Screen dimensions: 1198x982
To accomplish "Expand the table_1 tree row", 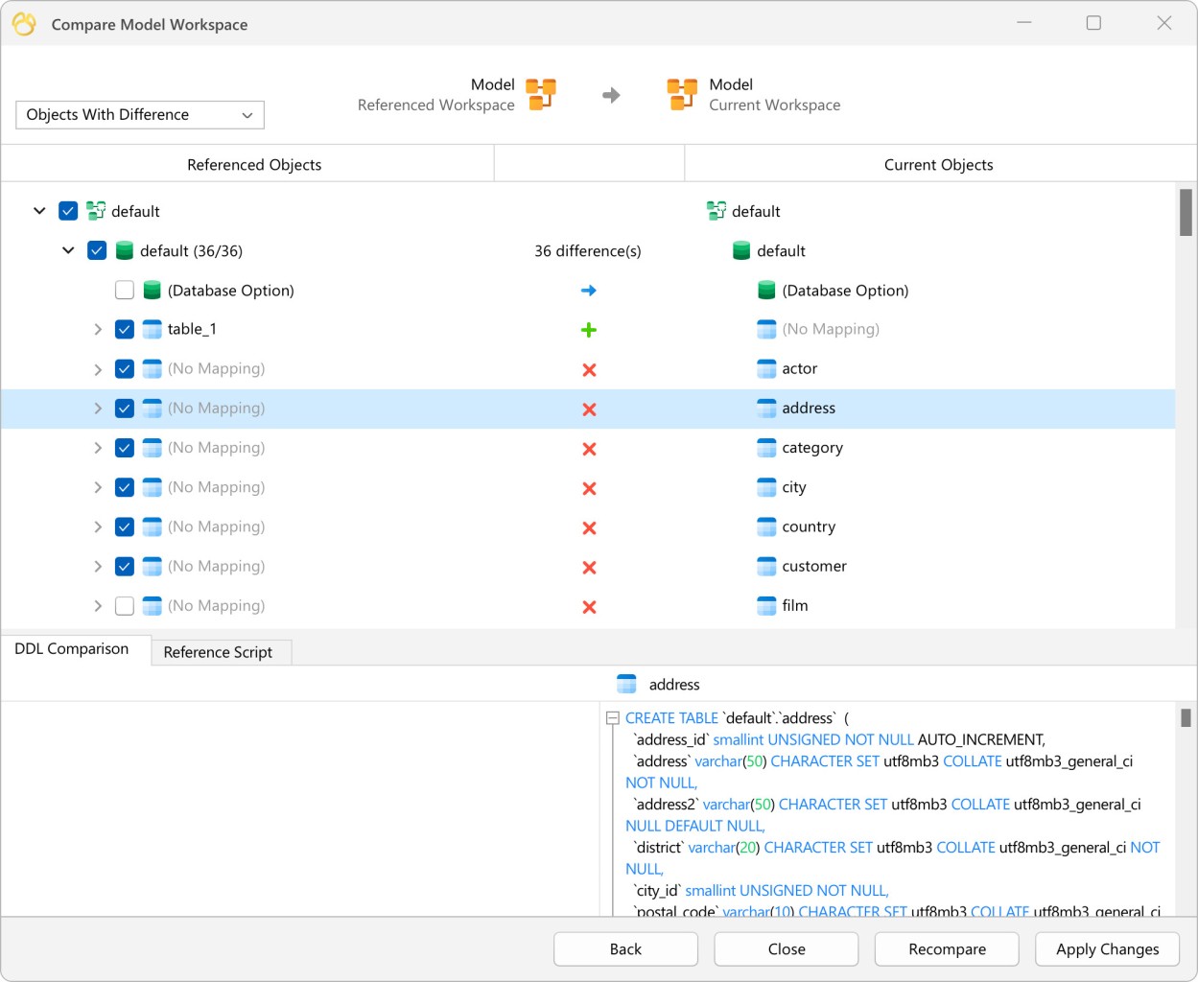I will (98, 330).
